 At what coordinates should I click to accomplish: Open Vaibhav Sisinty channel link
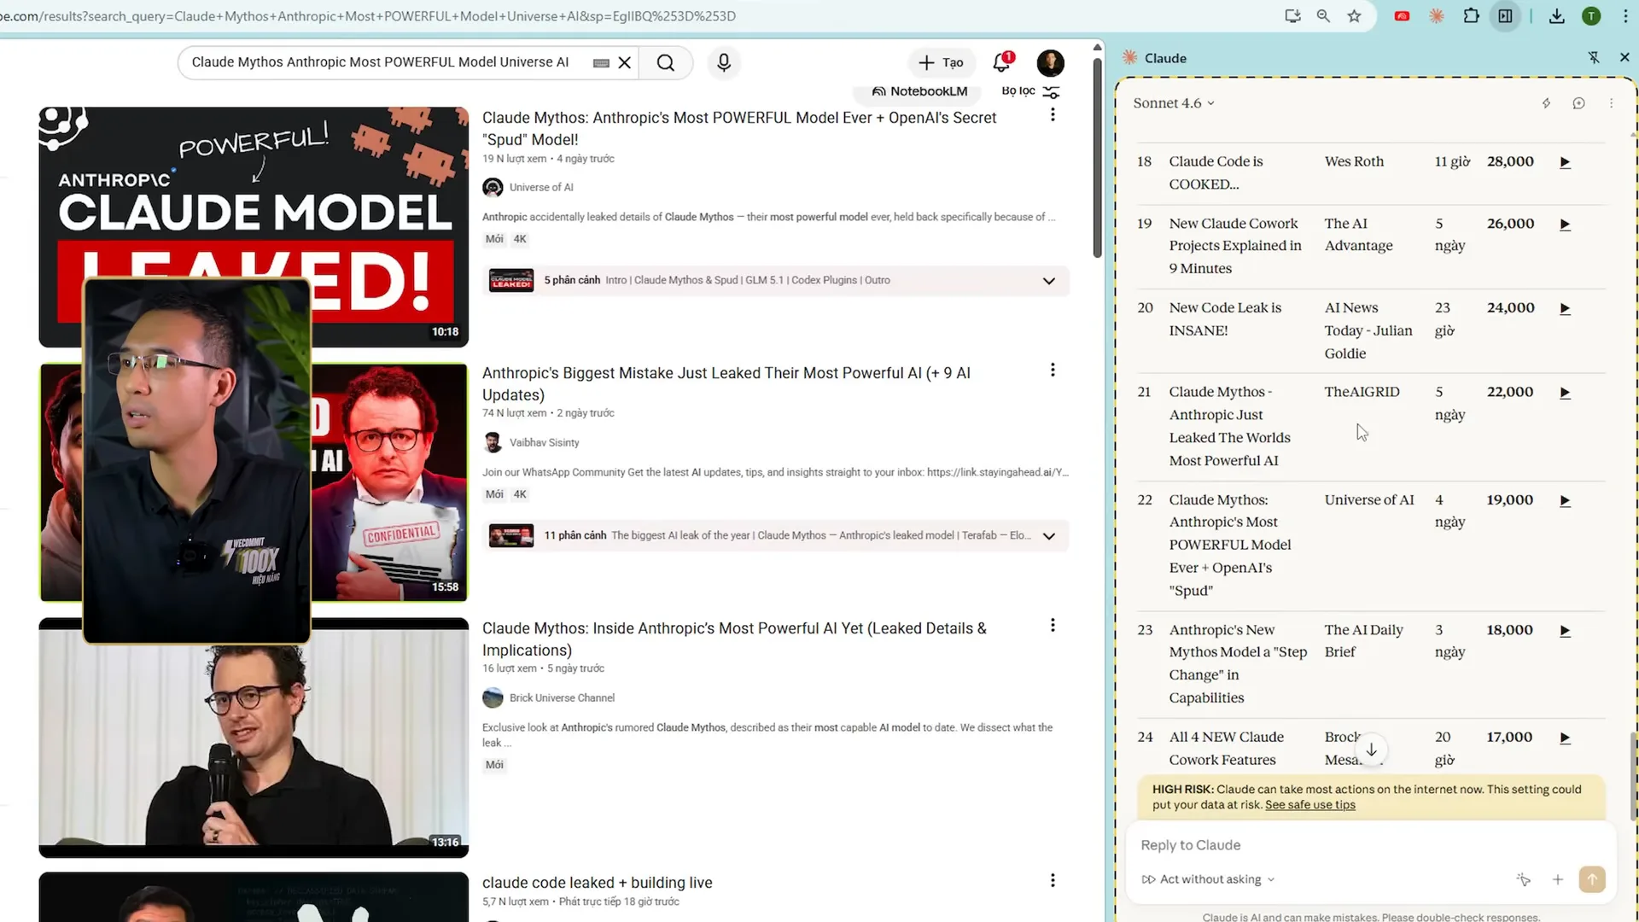(545, 443)
